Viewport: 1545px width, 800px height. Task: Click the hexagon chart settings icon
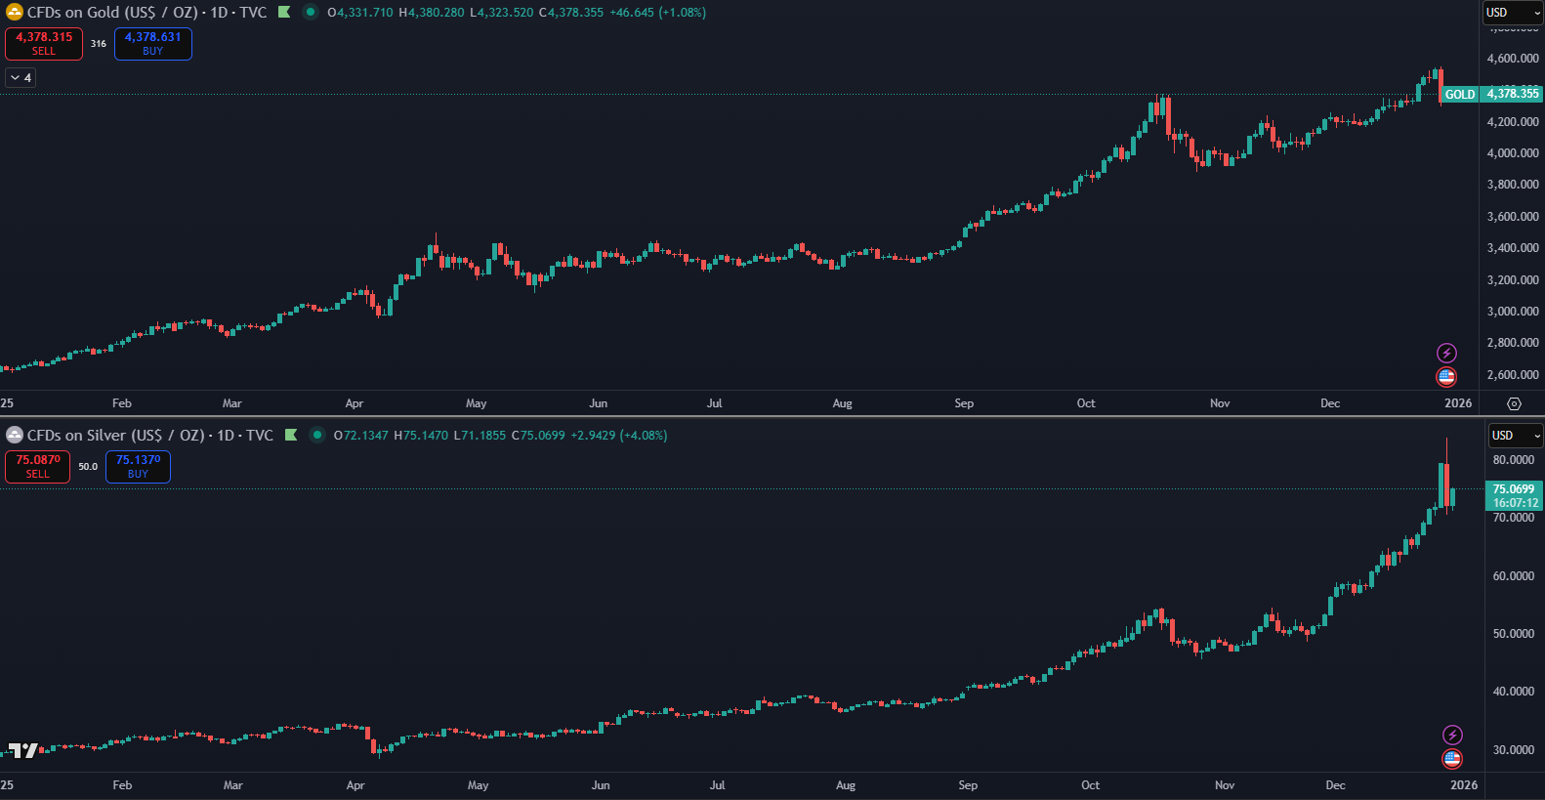click(1514, 403)
